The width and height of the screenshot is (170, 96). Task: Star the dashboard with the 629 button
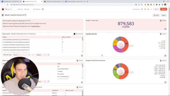(x=156, y=15)
